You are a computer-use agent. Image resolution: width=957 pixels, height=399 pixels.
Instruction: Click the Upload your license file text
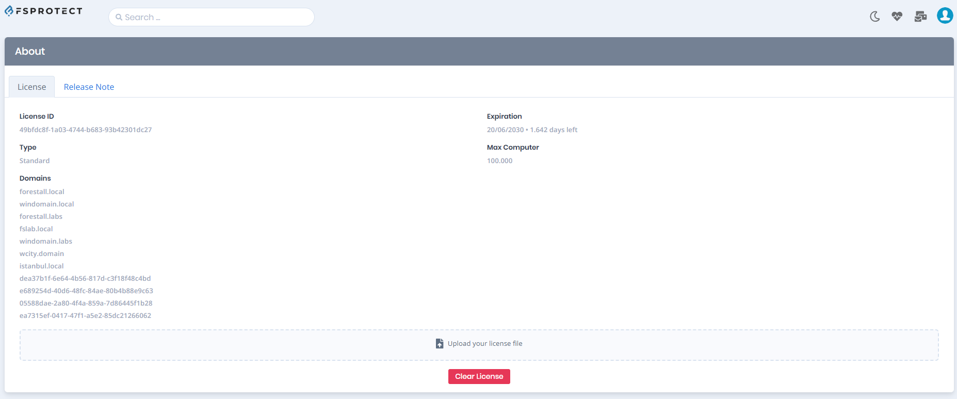pos(484,344)
